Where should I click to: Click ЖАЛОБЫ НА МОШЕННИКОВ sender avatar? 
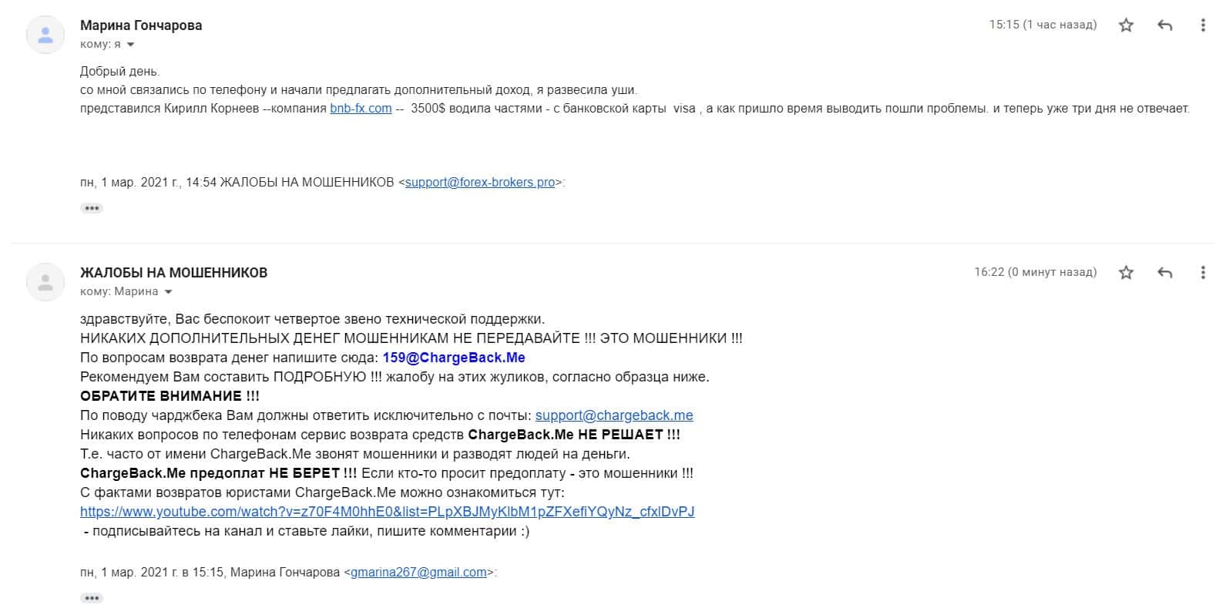coord(45,282)
